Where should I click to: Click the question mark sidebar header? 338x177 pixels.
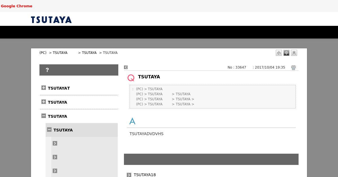pyautogui.click(x=79, y=70)
